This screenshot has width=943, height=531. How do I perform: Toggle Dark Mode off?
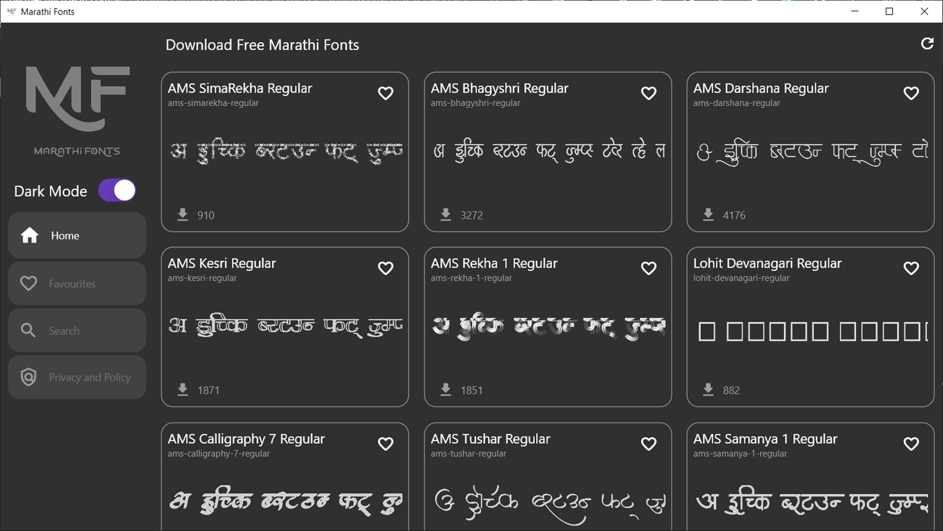117,190
